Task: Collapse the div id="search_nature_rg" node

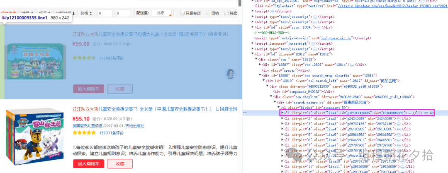Action: click(x=275, y=102)
